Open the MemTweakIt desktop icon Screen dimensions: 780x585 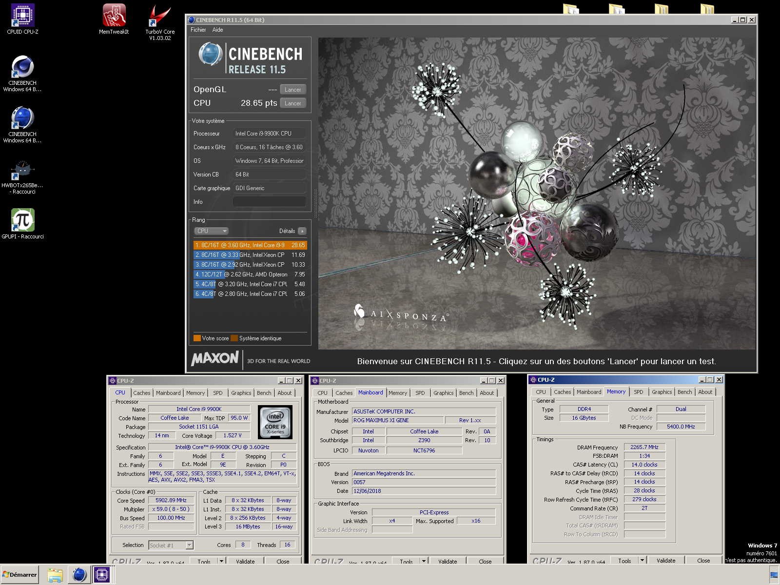(114, 19)
